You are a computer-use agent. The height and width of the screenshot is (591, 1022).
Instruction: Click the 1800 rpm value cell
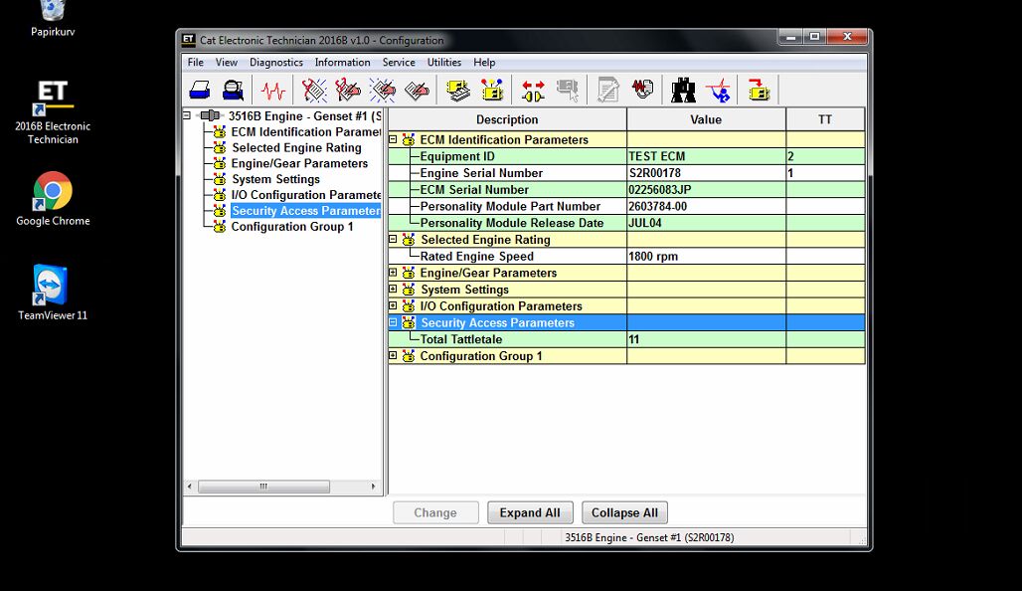coord(706,257)
